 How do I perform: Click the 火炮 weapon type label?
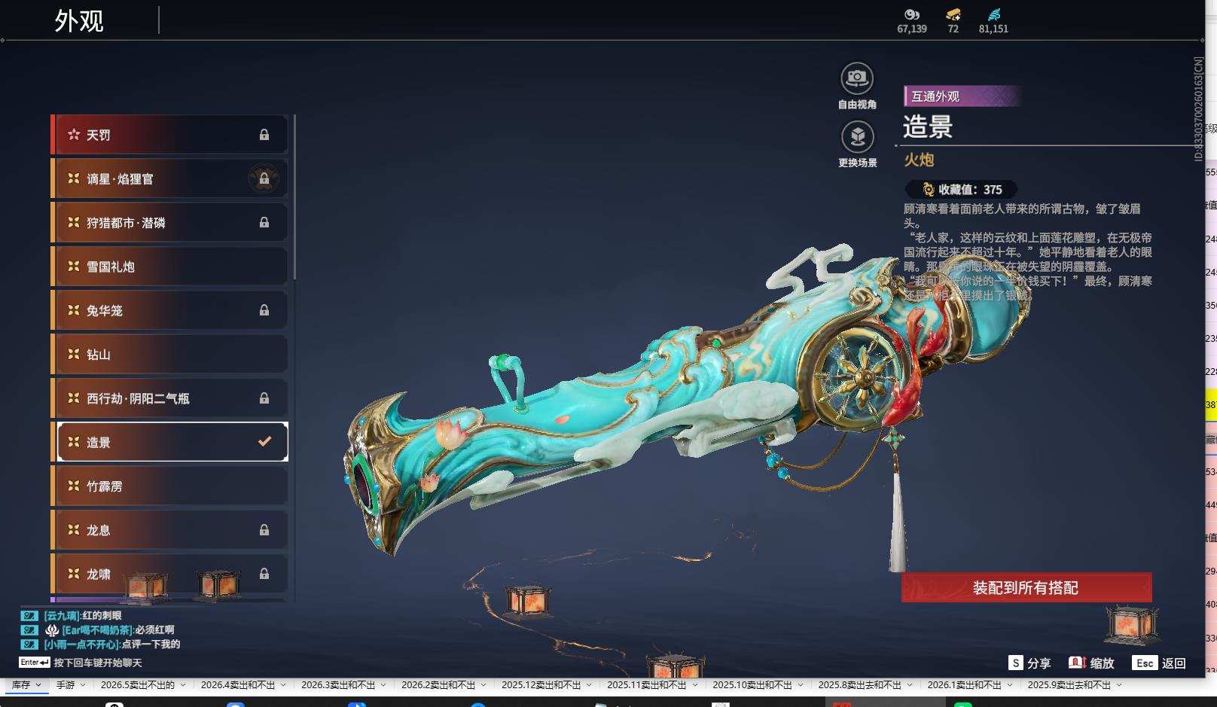pos(919,160)
